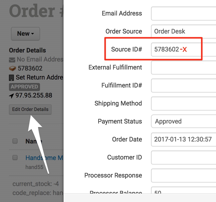
Task: Toggle the select-all checkbox in Name header
Action: (x=15, y=141)
